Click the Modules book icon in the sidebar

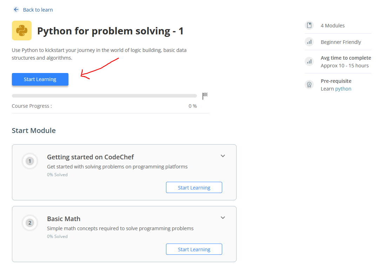coord(309,25)
